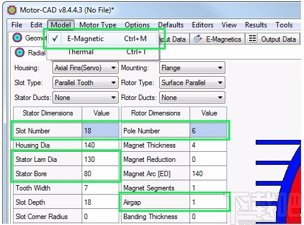This screenshot has height=225, width=304.
Task: Expand the Stator Ducts dropdown
Action: pyautogui.click(x=85, y=98)
